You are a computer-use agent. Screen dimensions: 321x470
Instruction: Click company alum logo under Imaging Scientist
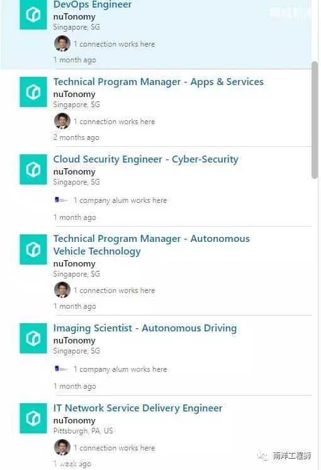(61, 369)
